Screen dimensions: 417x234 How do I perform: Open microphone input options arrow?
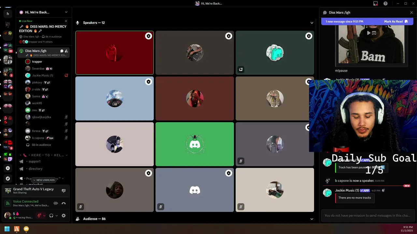pos(44,215)
